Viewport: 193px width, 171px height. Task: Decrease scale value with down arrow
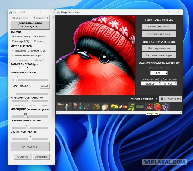(x=166, y=74)
